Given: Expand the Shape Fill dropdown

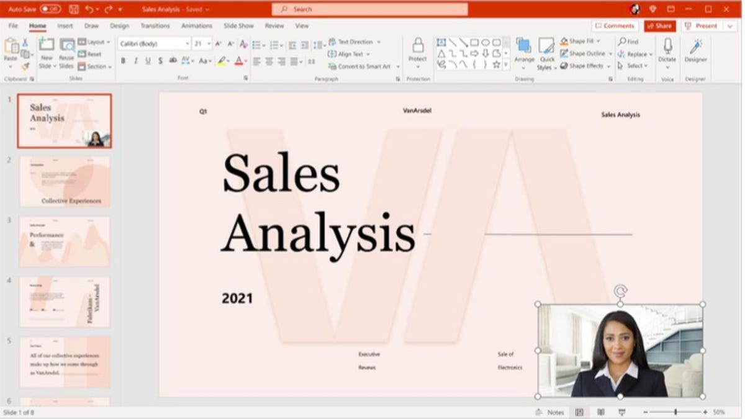Looking at the screenshot, I should click(x=598, y=41).
